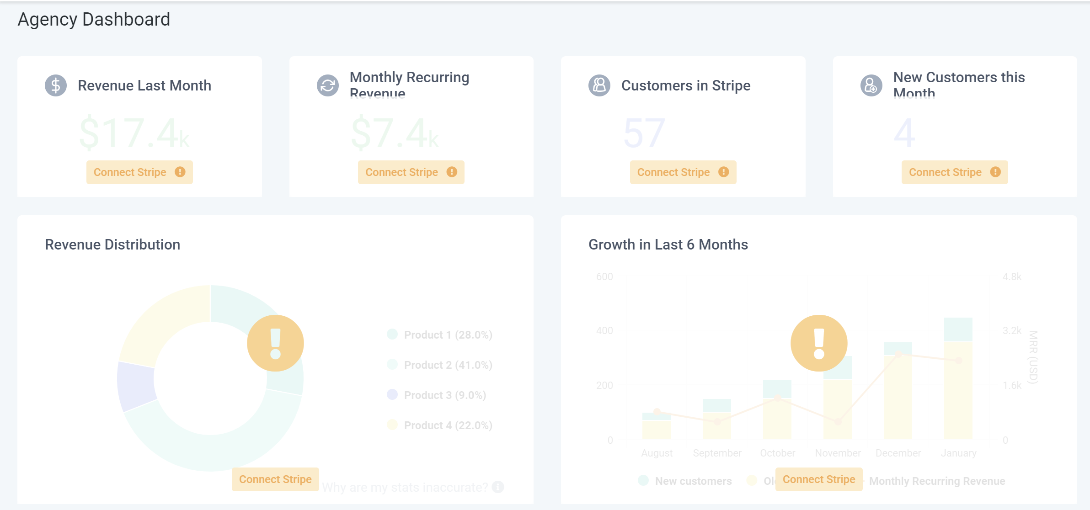Click the add-user icon beside New Customers this Month
Image resolution: width=1090 pixels, height=510 pixels.
click(871, 85)
